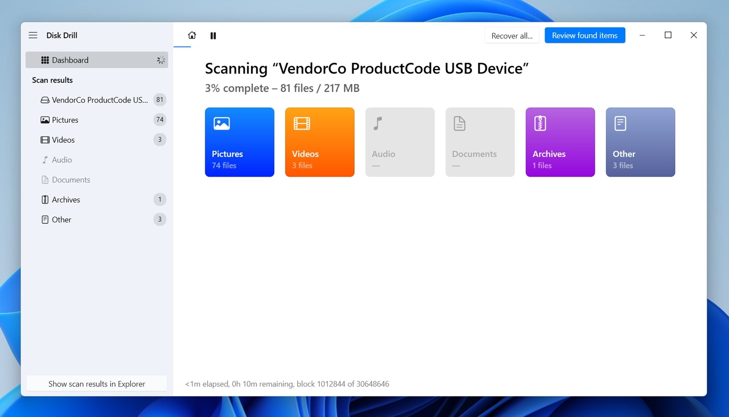Pause the scan with pause icon
Image resolution: width=729 pixels, height=417 pixels.
(x=213, y=36)
